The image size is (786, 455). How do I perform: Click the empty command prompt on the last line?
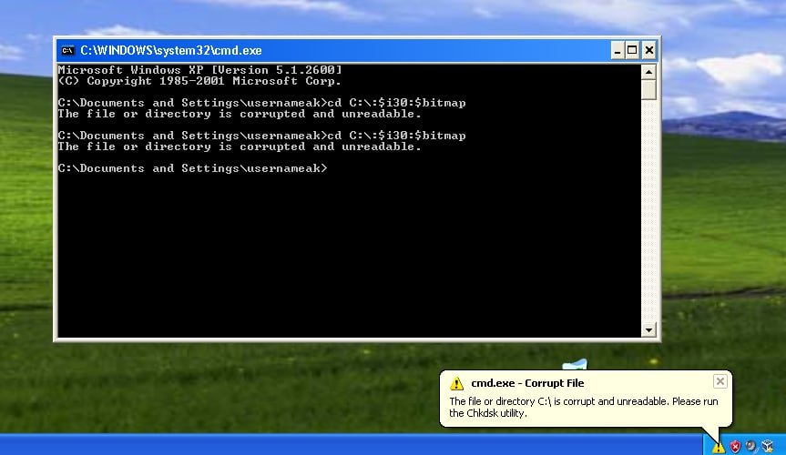click(x=193, y=168)
